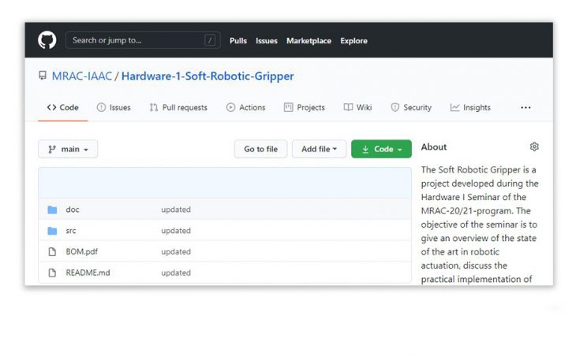This screenshot has width=576, height=356.
Task: Switch to the Issues tab
Action: click(114, 108)
